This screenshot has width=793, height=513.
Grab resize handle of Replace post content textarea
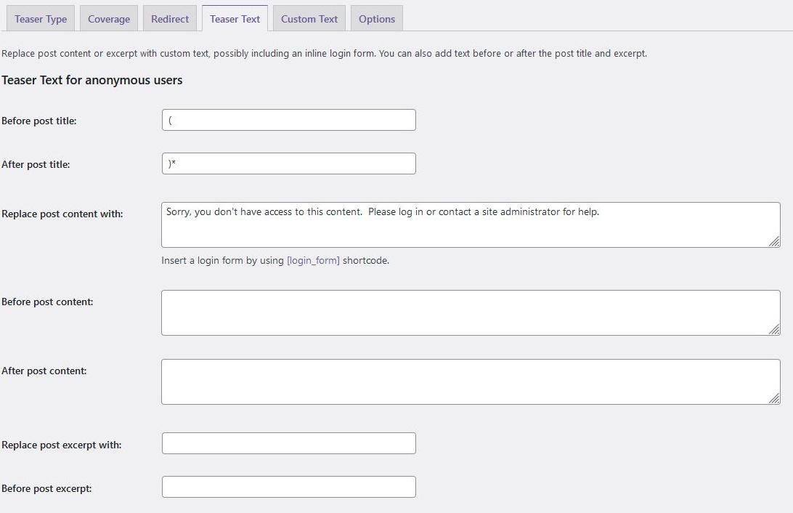[x=774, y=241]
